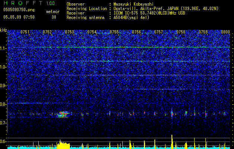234x149 pixels.
Task: Click the long meteor echo burst before 0753
Action: pyautogui.click(x=62, y=114)
